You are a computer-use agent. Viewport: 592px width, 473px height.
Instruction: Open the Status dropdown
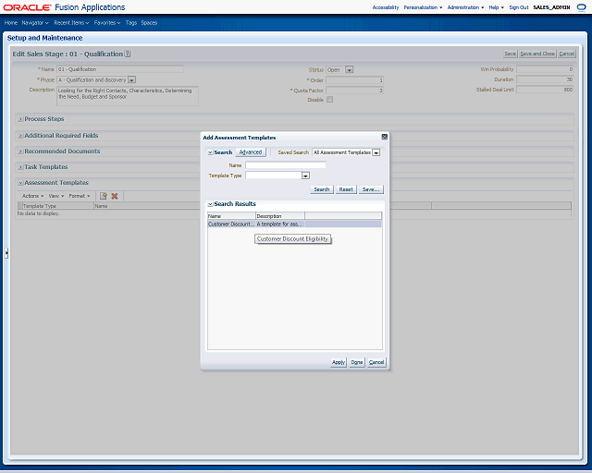(x=350, y=70)
